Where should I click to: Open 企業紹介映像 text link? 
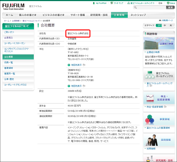[x=153, y=52]
